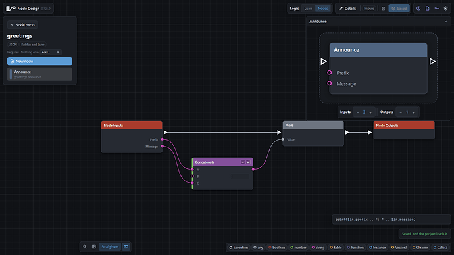The image size is (454, 255).
Task: Open the settings gear
Action: coord(446,9)
